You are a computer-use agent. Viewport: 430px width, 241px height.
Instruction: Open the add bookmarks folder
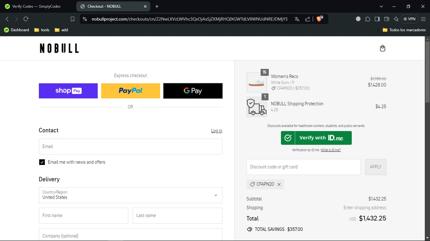[61, 30]
